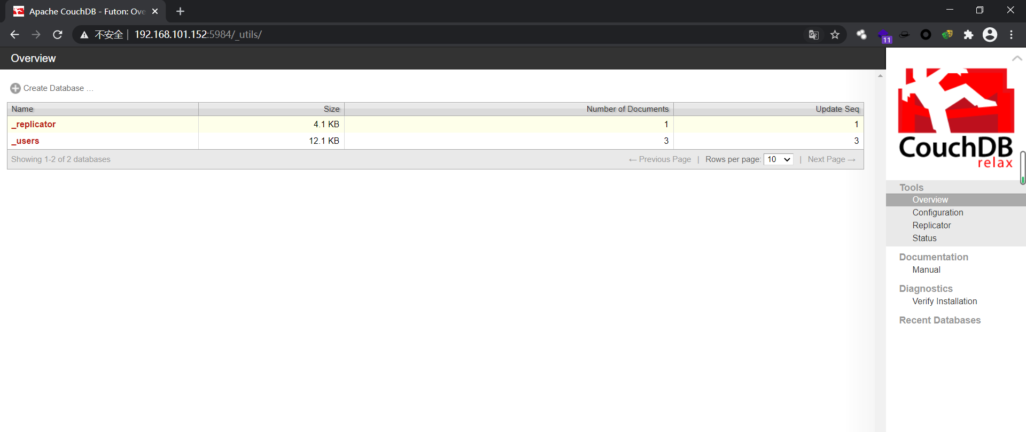Sort by the Name column header
This screenshot has height=432, width=1026.
pyautogui.click(x=103, y=109)
